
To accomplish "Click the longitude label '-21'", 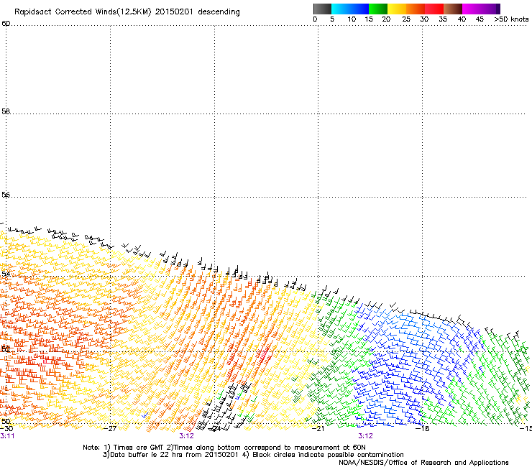I will tap(318, 428).
